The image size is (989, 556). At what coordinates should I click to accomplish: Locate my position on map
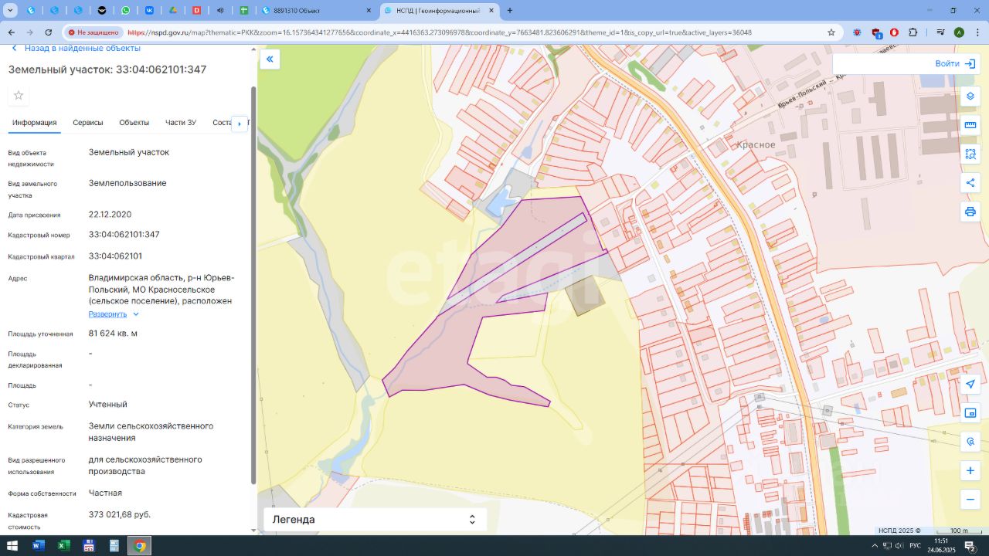[970, 384]
